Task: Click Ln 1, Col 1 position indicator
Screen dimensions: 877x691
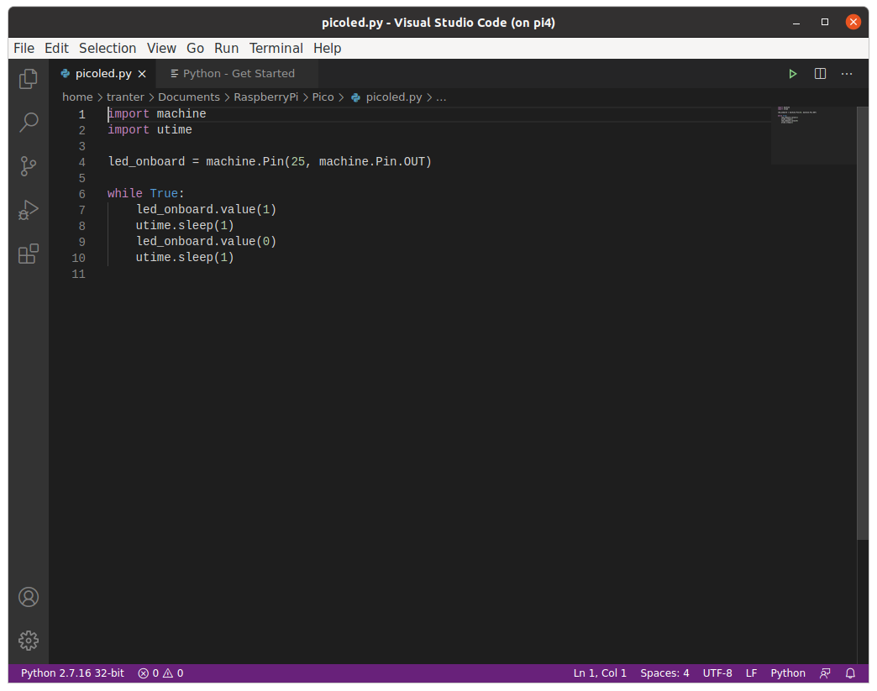Action: coord(600,673)
